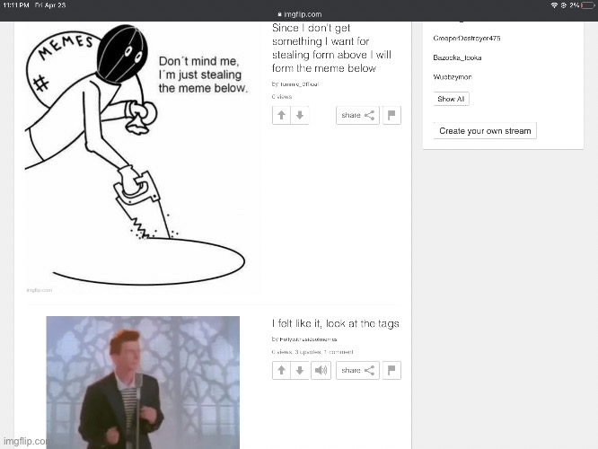The width and height of the screenshot is (598, 449).
Task: Tap the imgflip.com address bar
Action: click(x=300, y=14)
